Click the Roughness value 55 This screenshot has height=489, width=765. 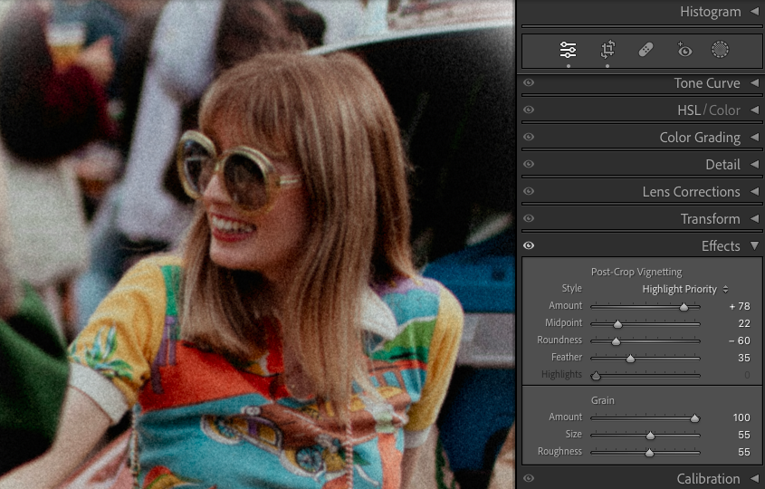(744, 452)
